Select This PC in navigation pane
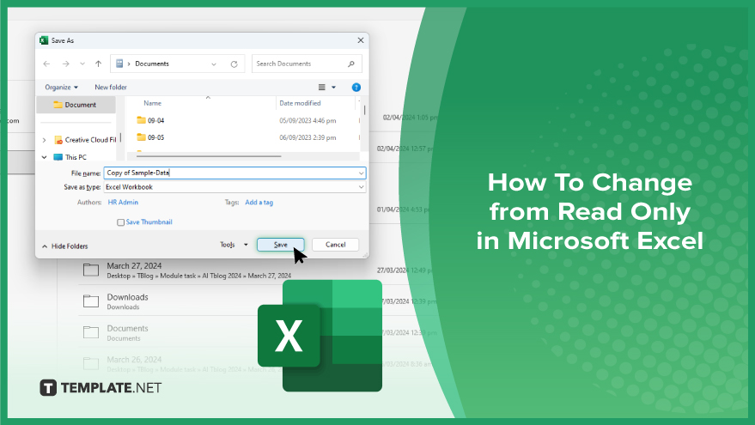Viewport: 755px width, 425px height. [70, 157]
